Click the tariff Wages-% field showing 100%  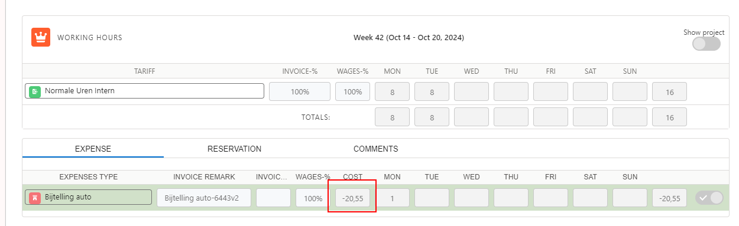(353, 91)
